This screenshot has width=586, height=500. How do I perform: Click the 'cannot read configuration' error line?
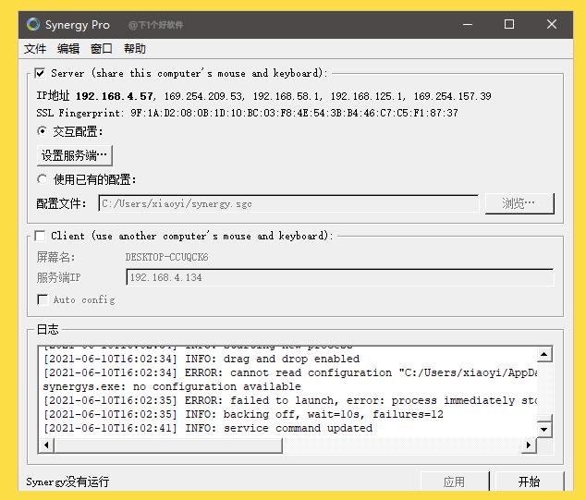[290, 373]
